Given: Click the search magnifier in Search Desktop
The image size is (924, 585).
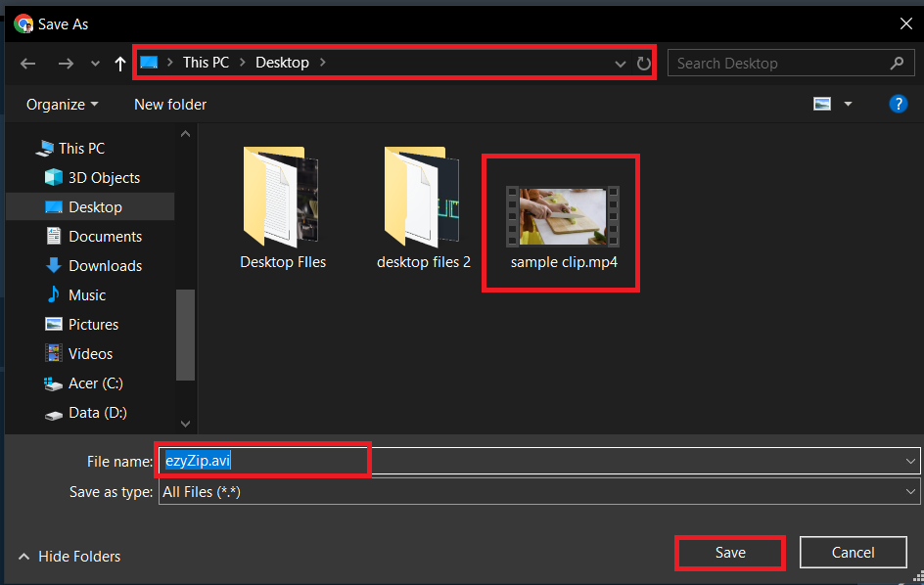Looking at the screenshot, I should pos(897,63).
